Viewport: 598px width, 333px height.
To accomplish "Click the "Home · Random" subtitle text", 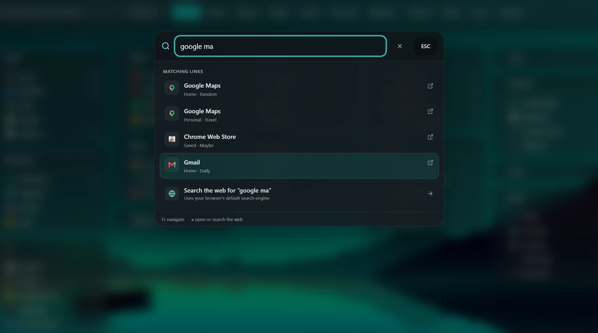I will tap(200, 94).
